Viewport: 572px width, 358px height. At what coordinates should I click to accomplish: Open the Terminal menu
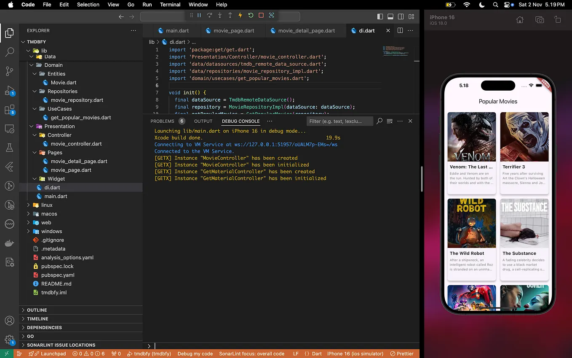[x=170, y=5]
